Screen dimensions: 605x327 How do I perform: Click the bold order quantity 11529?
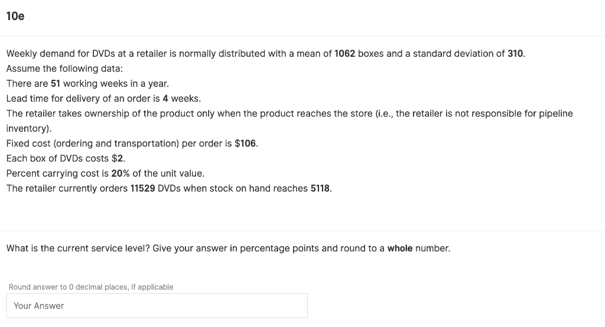143,189
